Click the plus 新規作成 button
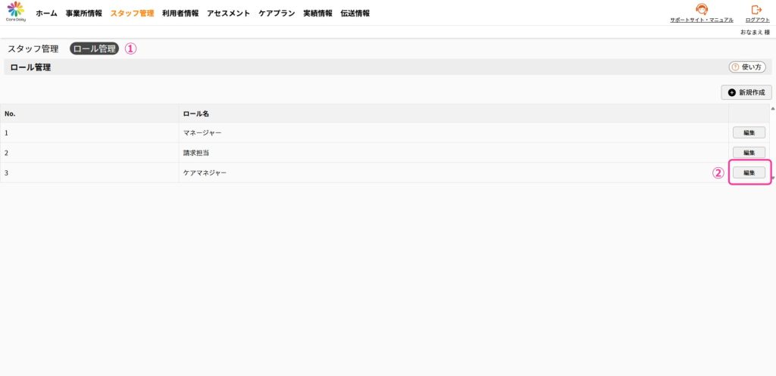The height and width of the screenshot is (376, 776). pyautogui.click(x=746, y=92)
